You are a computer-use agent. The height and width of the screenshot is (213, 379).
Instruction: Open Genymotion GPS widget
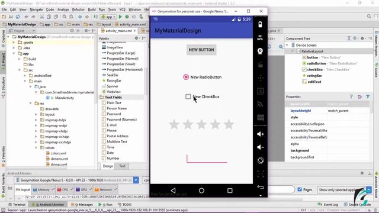point(260,38)
